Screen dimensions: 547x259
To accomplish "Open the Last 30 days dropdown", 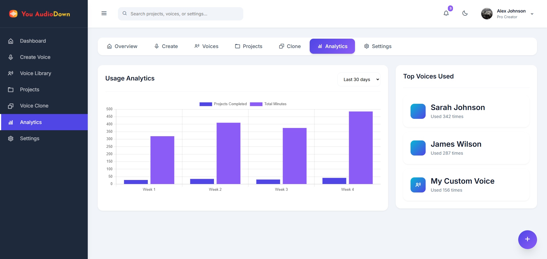I will [359, 80].
